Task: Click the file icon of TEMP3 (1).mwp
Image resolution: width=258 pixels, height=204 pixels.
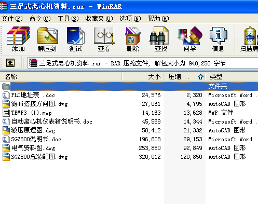Action: 6,113
